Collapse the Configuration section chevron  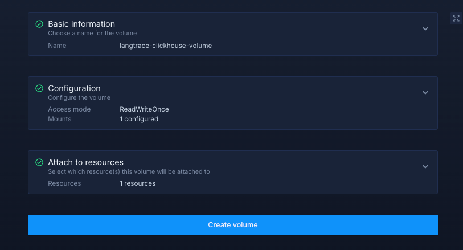(425, 92)
